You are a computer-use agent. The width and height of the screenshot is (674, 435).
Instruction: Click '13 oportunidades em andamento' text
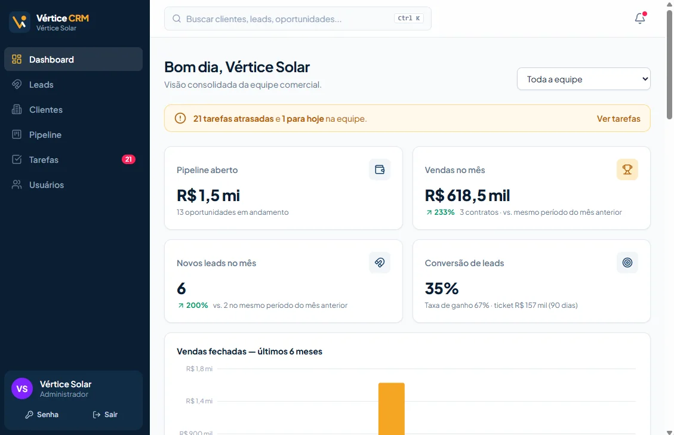point(233,212)
